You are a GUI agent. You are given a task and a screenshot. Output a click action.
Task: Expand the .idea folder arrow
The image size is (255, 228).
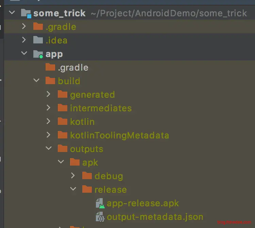[24, 40]
